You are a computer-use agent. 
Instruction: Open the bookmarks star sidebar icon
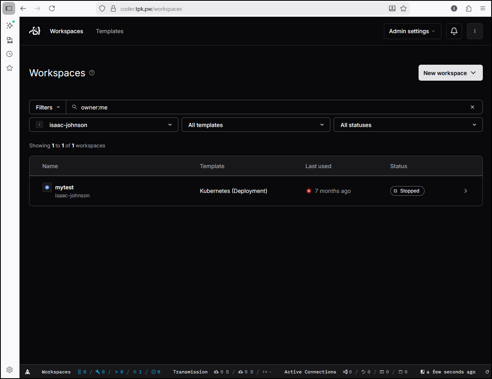(x=10, y=68)
